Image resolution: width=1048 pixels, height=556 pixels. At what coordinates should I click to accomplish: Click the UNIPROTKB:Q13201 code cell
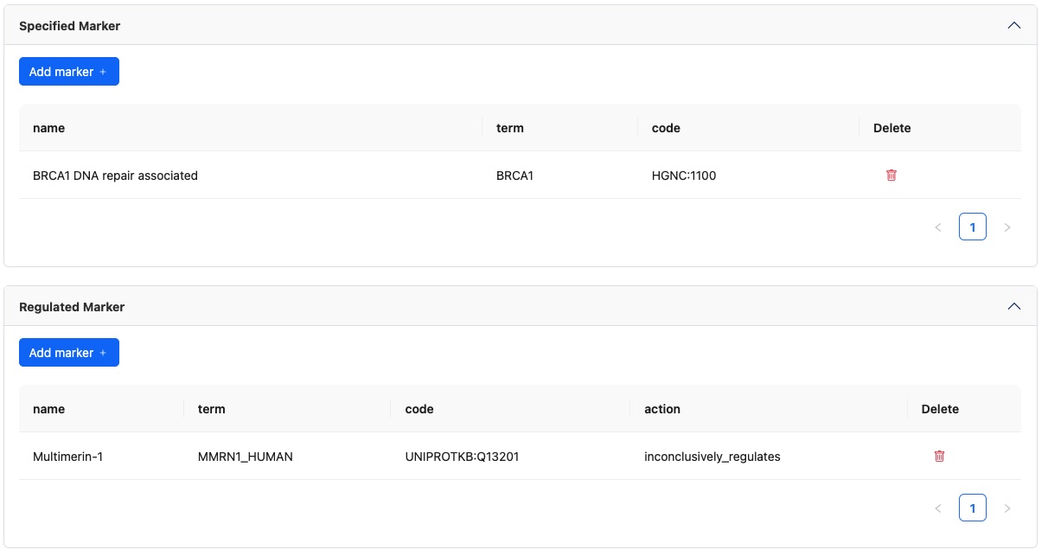[x=511, y=457]
